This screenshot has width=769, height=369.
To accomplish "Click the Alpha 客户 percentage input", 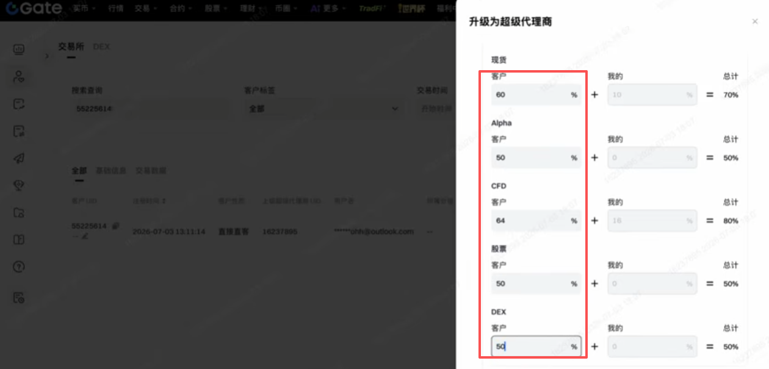I will tap(536, 157).
